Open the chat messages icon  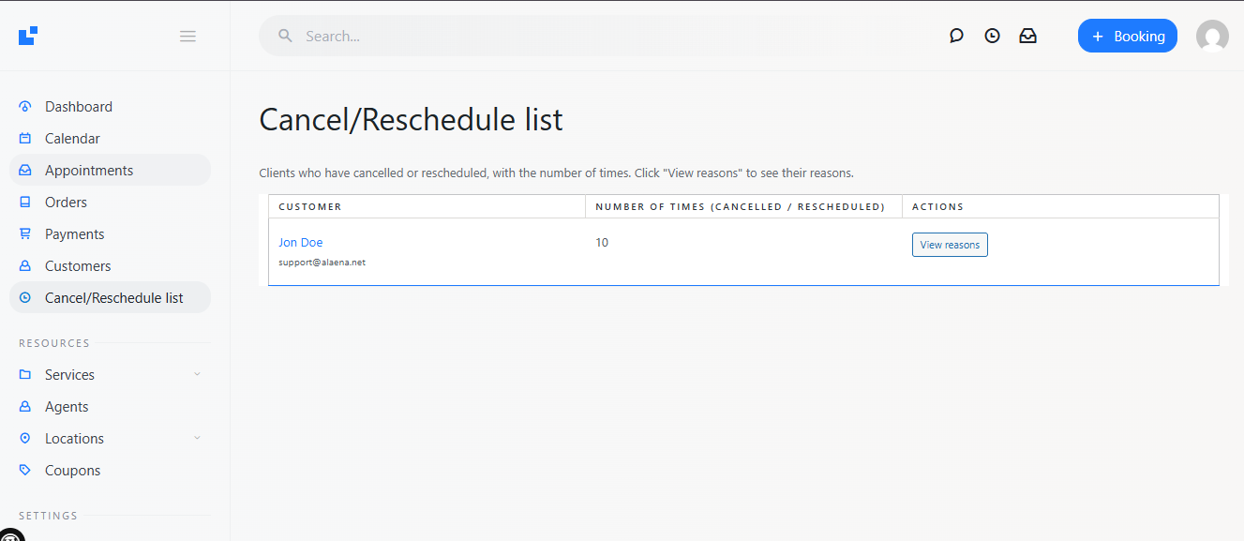tap(956, 37)
